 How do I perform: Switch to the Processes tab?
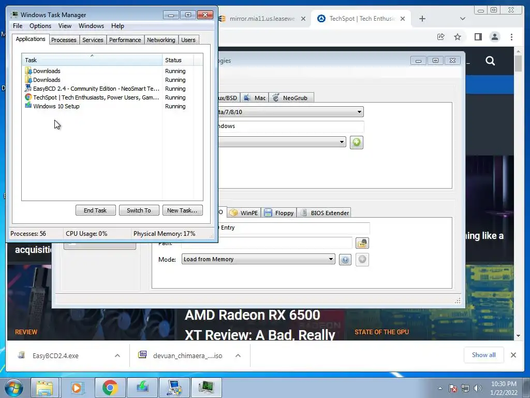(x=64, y=40)
